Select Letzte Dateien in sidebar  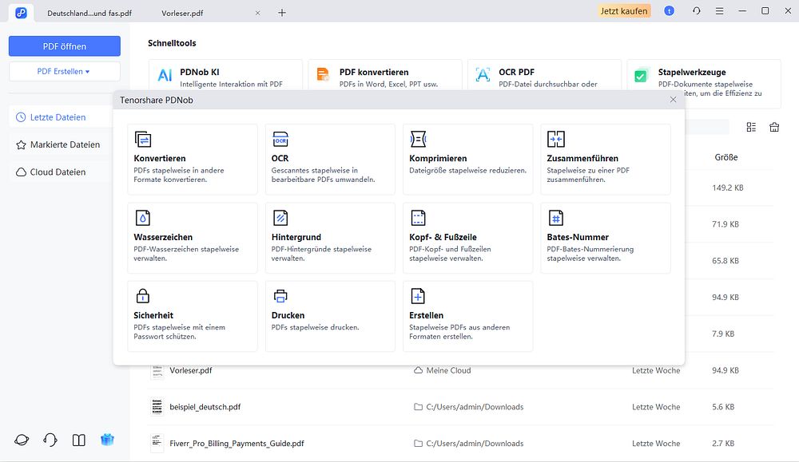coord(62,117)
